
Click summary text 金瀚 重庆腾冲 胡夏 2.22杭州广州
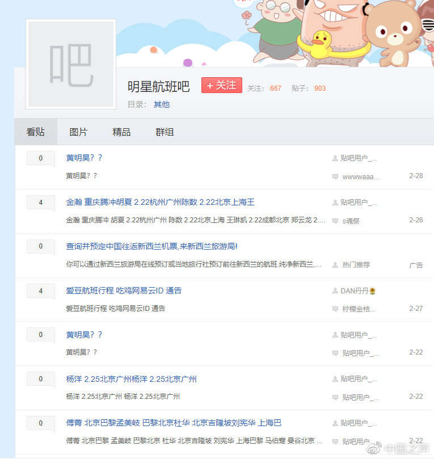[x=196, y=220]
